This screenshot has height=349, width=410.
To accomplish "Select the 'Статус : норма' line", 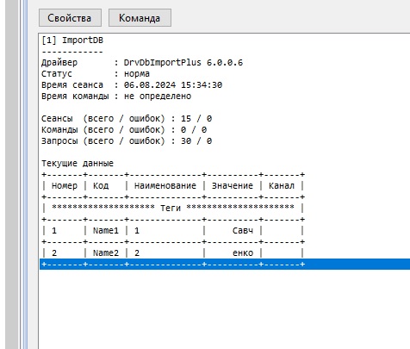I will point(96,73).
